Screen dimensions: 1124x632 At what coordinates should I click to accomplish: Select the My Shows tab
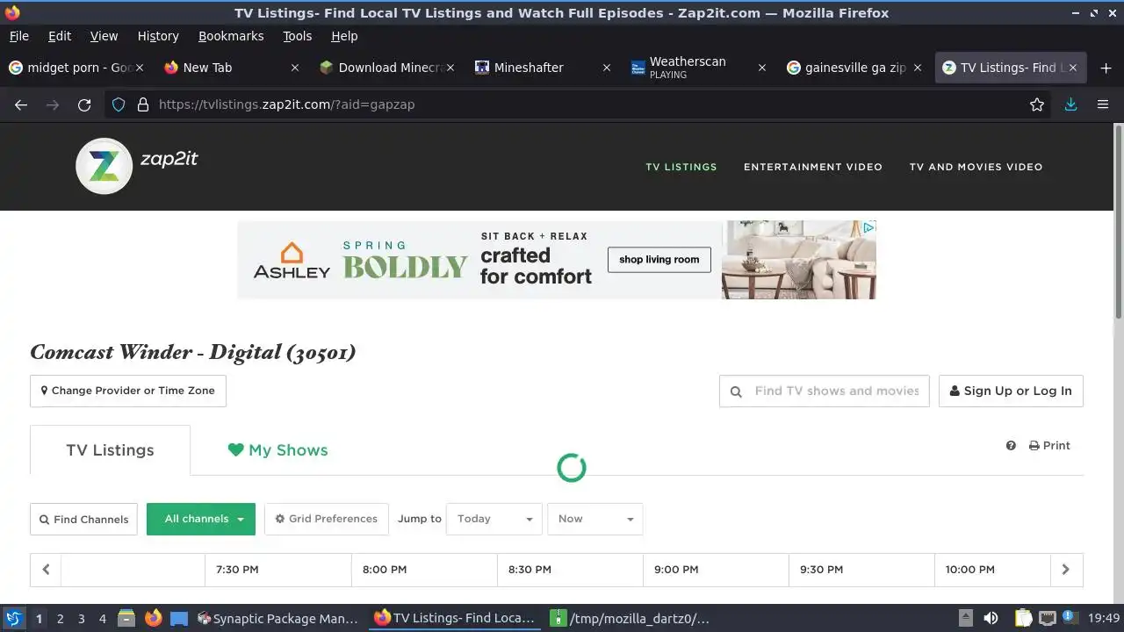pos(277,450)
